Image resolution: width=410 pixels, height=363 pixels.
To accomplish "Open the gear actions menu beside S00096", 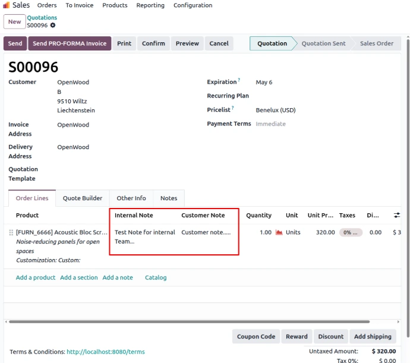I will click(x=53, y=26).
